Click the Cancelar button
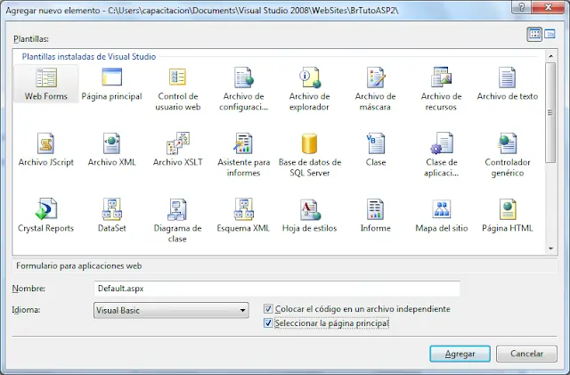The width and height of the screenshot is (570, 375). click(526, 354)
